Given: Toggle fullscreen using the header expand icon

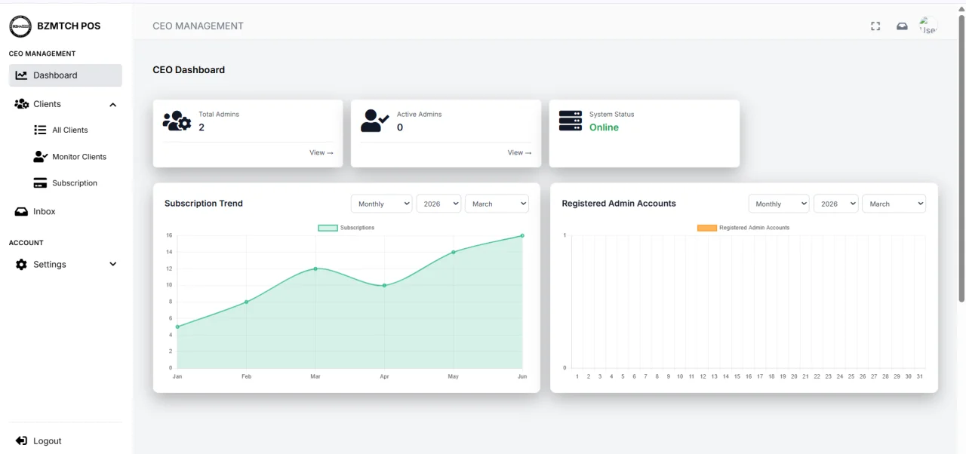Looking at the screenshot, I should coord(875,26).
